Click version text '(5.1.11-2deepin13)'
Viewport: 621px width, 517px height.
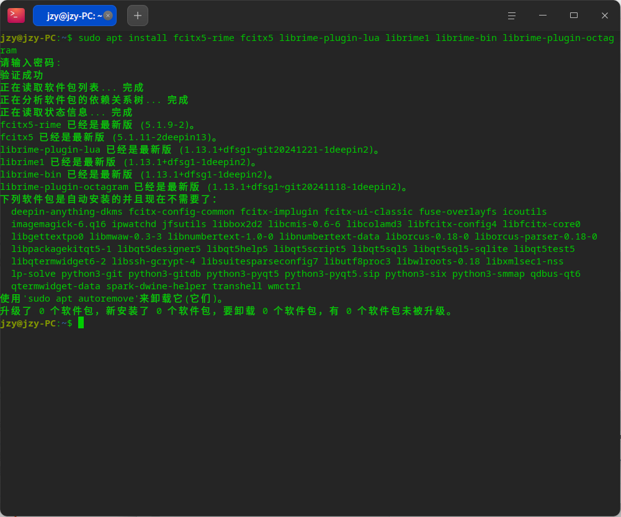point(162,137)
